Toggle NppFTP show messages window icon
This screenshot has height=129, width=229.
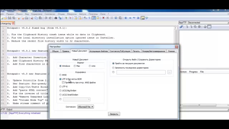[x=209, y=27]
